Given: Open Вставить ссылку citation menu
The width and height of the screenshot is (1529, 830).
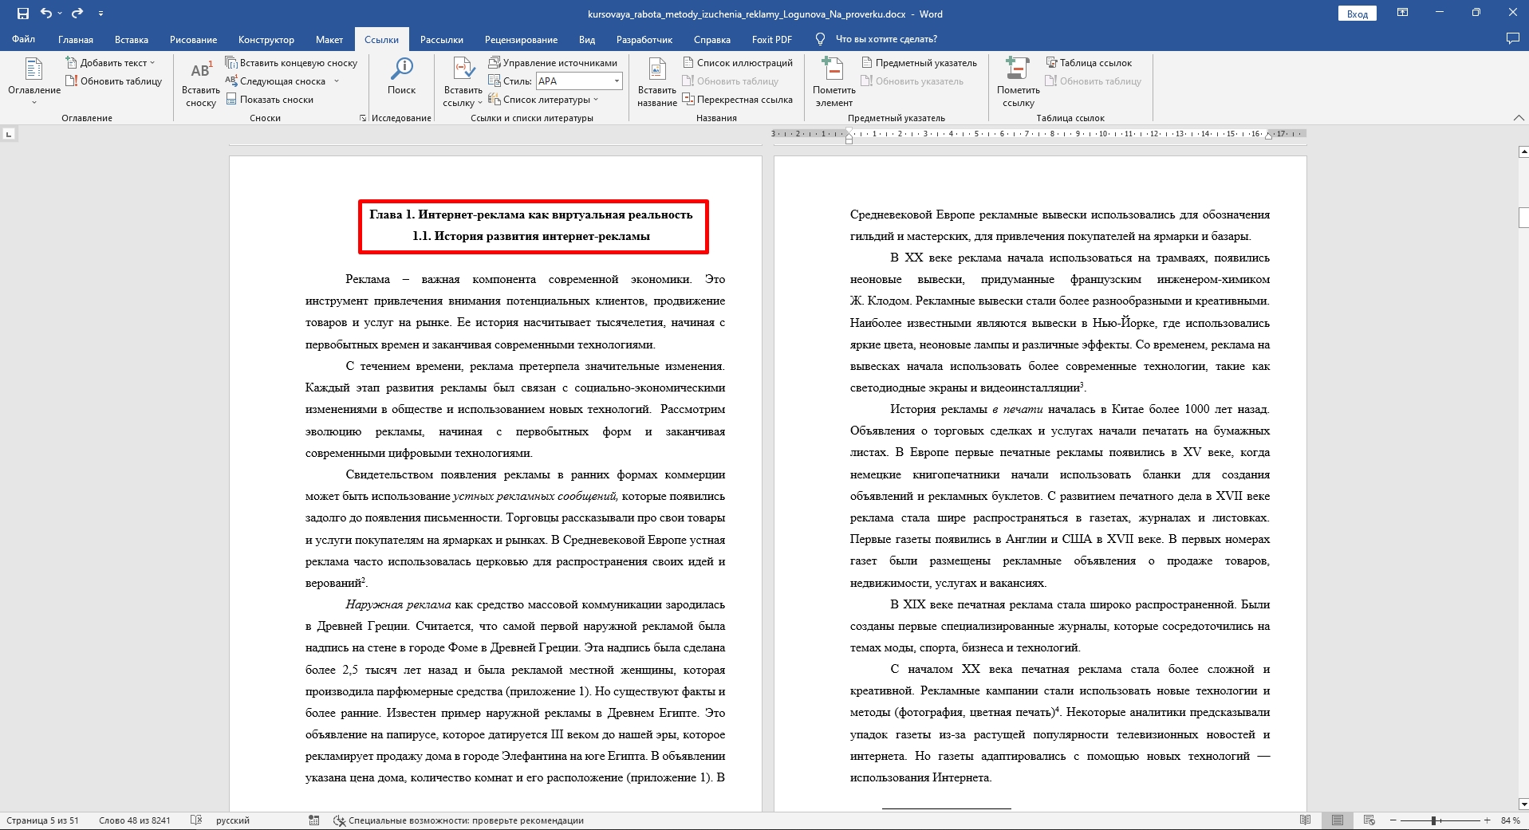Looking at the screenshot, I should [463, 82].
